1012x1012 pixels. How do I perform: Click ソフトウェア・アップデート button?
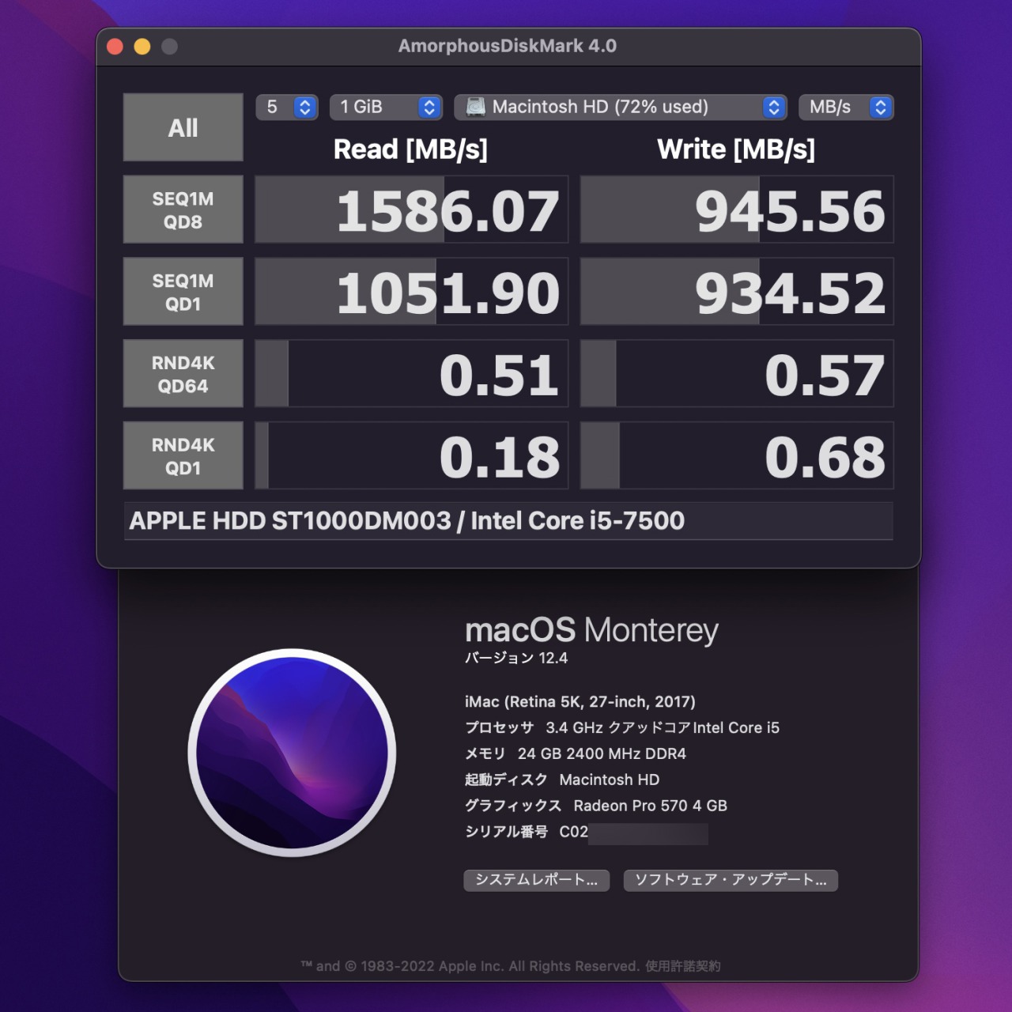(731, 880)
